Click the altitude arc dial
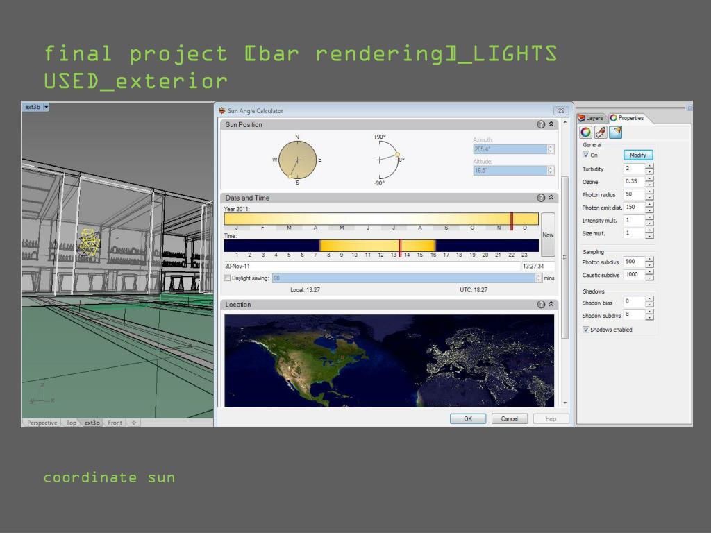The height and width of the screenshot is (533, 711). (x=388, y=160)
